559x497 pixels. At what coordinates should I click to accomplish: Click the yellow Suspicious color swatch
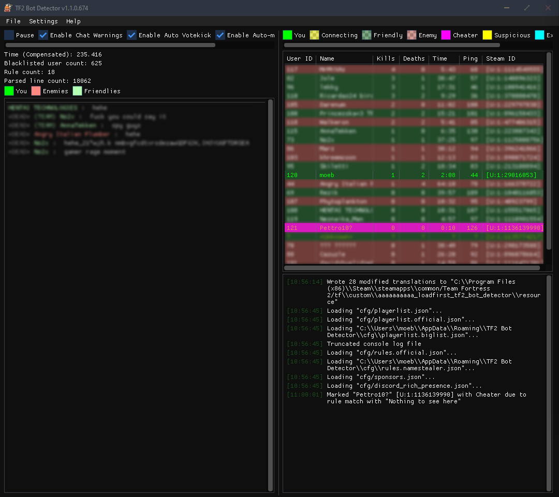coord(488,35)
